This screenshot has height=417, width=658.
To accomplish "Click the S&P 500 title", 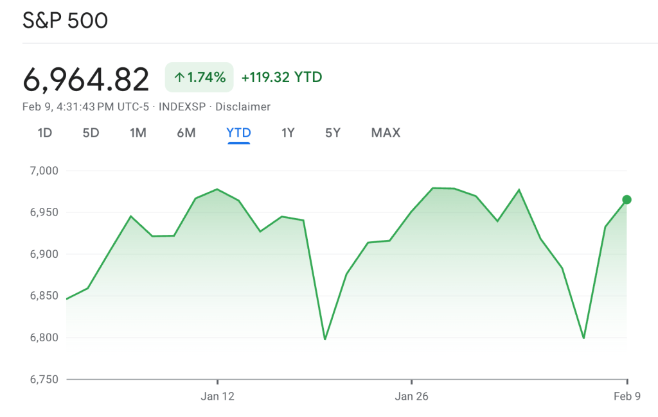I will 65,21.
